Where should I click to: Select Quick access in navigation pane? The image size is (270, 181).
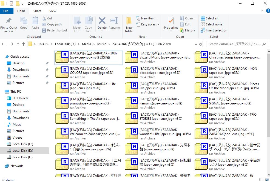20,57
